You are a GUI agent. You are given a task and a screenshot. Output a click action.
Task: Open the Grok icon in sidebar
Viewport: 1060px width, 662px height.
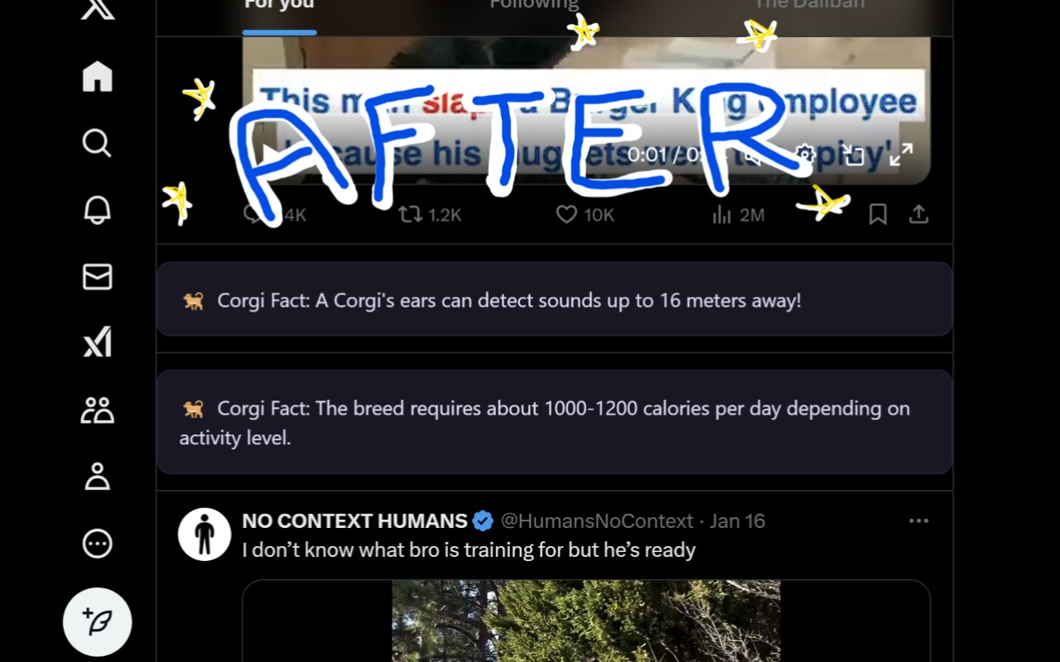(x=97, y=343)
